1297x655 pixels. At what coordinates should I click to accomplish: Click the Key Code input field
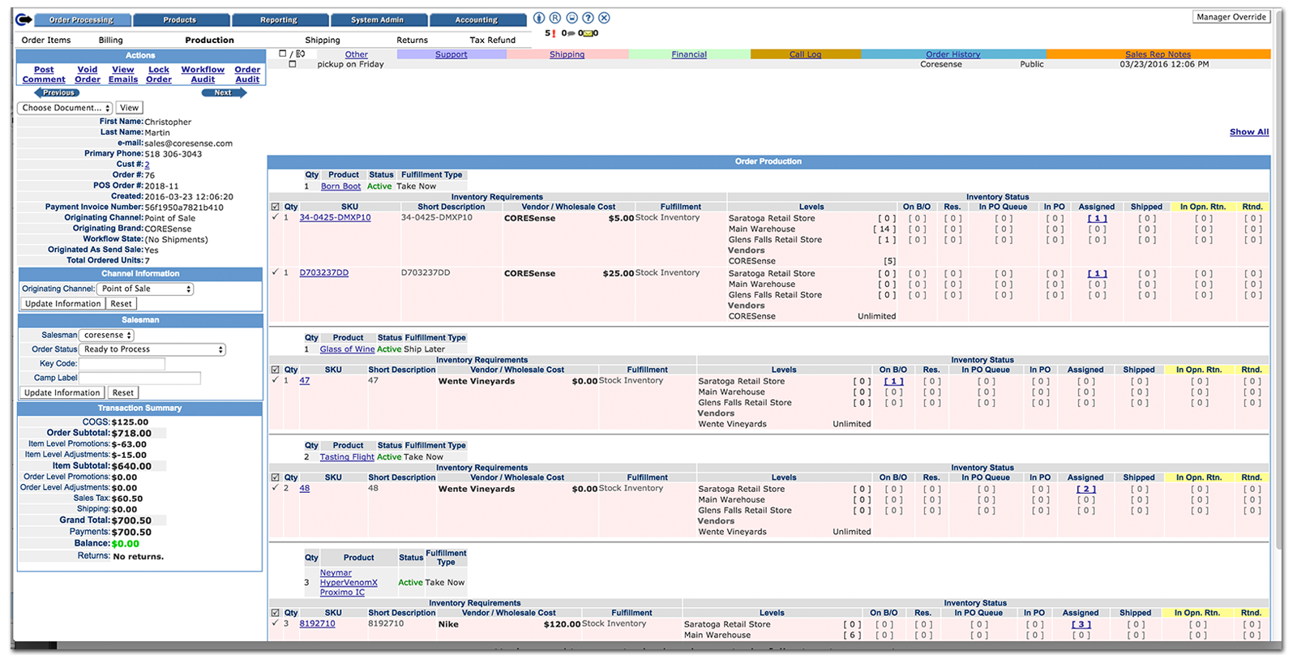122,364
